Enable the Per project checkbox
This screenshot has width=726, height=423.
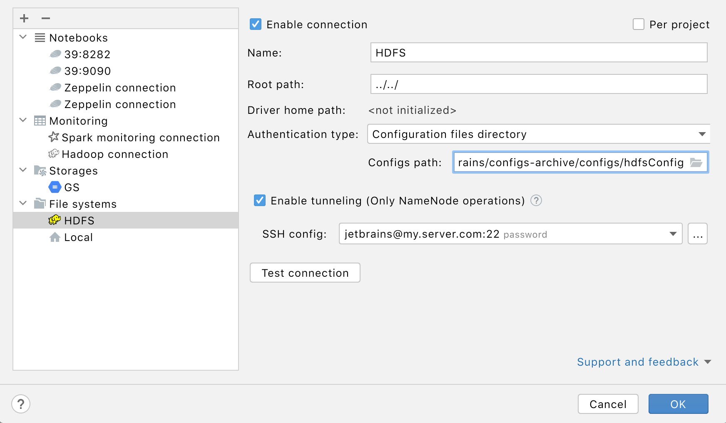638,25
